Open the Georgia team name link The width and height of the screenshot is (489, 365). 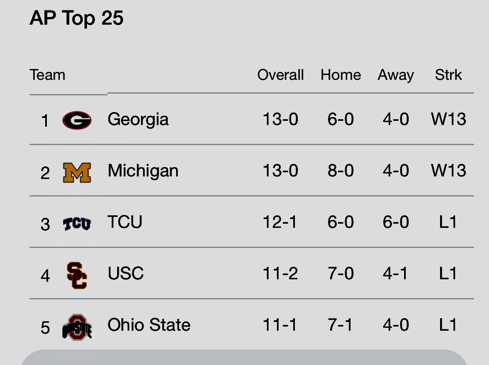pos(138,120)
